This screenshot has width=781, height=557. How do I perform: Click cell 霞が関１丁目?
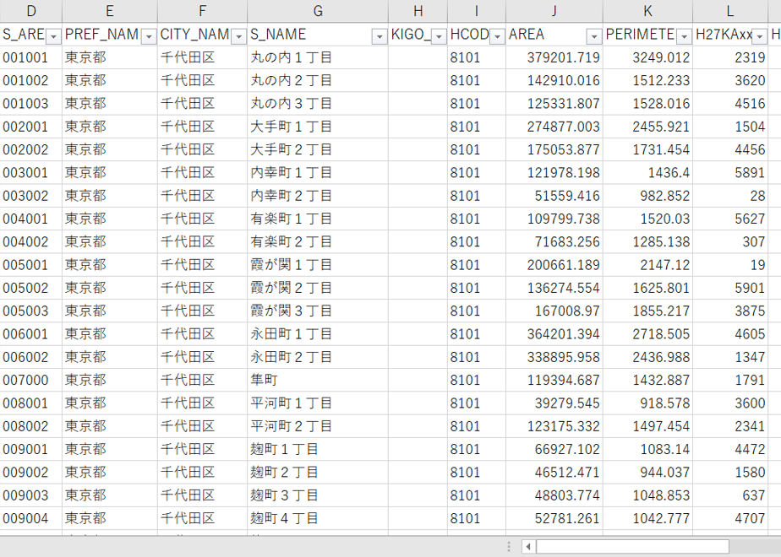click(318, 265)
